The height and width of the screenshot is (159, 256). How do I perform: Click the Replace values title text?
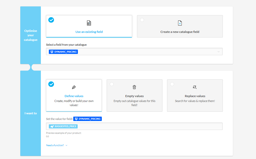click(x=195, y=96)
